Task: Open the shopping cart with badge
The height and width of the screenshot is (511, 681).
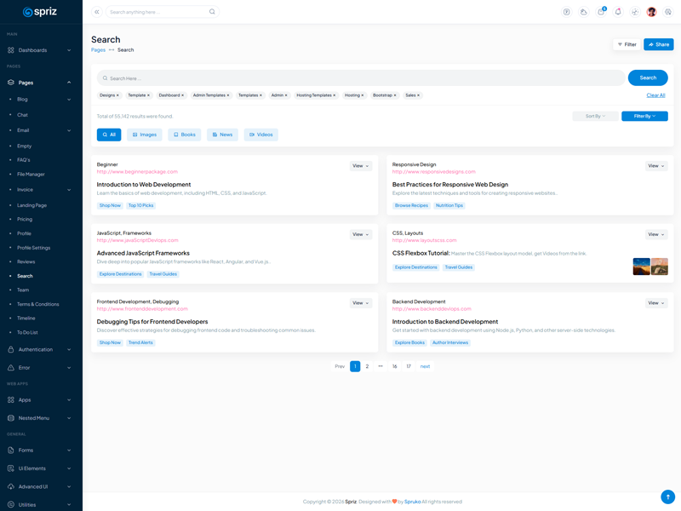Action: [x=601, y=12]
